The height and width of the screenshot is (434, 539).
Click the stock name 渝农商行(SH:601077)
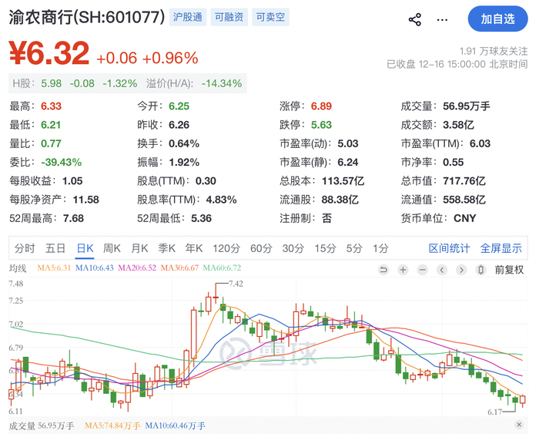pos(86,17)
